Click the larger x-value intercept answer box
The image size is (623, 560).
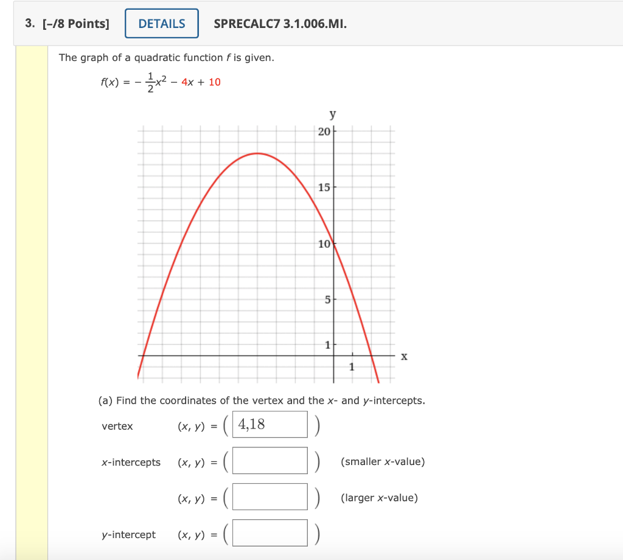(270, 497)
